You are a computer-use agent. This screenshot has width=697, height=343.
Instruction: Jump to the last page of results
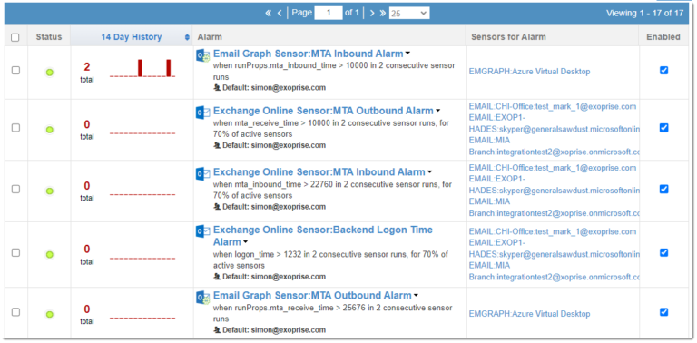point(383,14)
